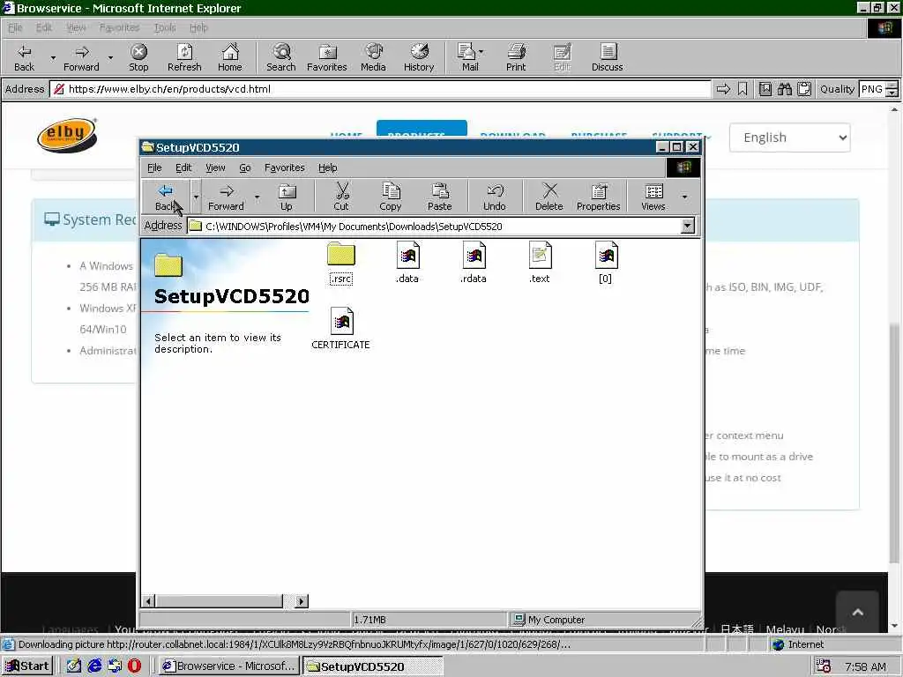Open the Favorites menu in SetupVCD5520 window
The width and height of the screenshot is (903, 677).
tap(285, 167)
